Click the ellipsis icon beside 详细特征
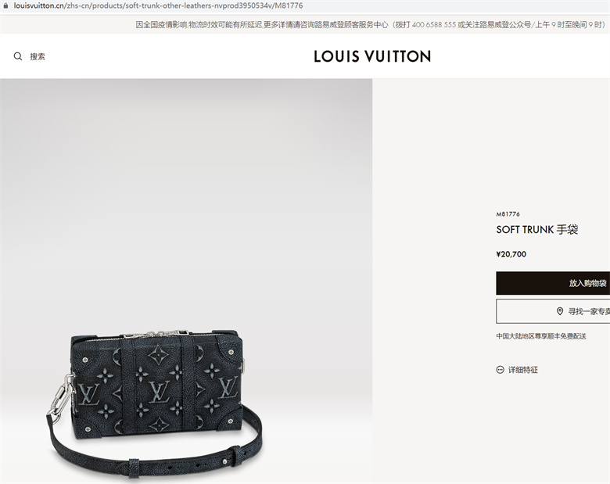 coord(501,370)
